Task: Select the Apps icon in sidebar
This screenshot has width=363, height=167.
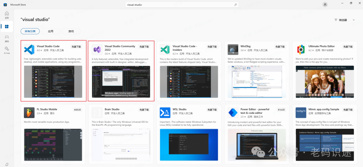Action: [7, 26]
